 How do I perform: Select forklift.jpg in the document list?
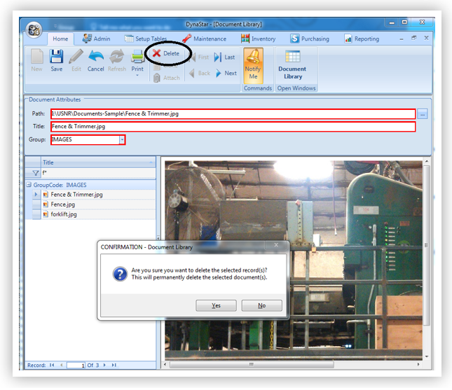pyautogui.click(x=64, y=214)
